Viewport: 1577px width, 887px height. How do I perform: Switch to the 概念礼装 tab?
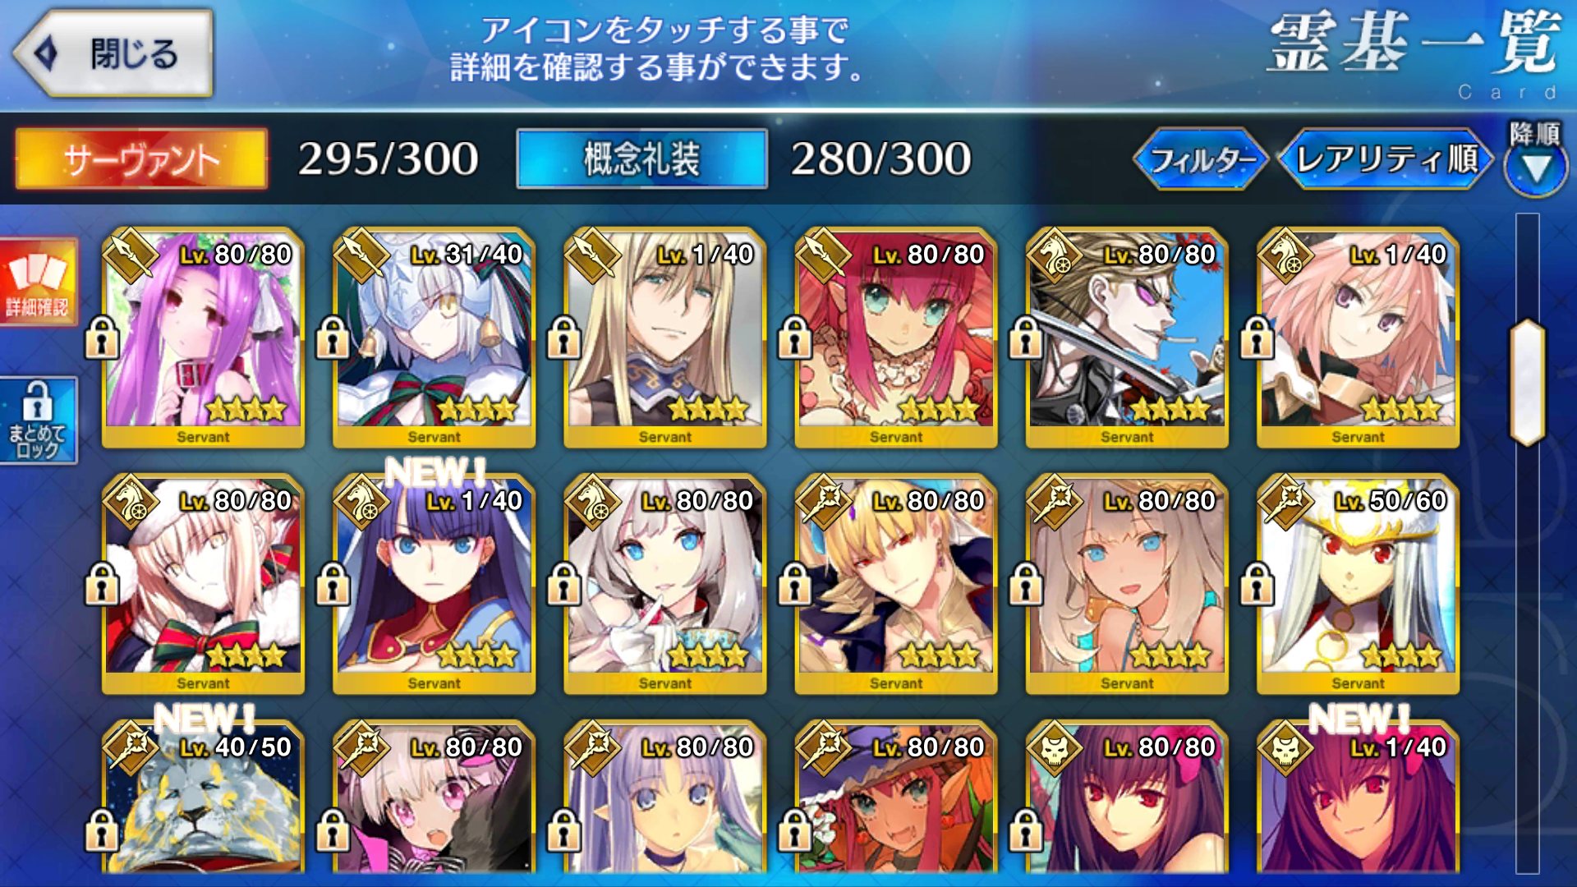pyautogui.click(x=642, y=159)
